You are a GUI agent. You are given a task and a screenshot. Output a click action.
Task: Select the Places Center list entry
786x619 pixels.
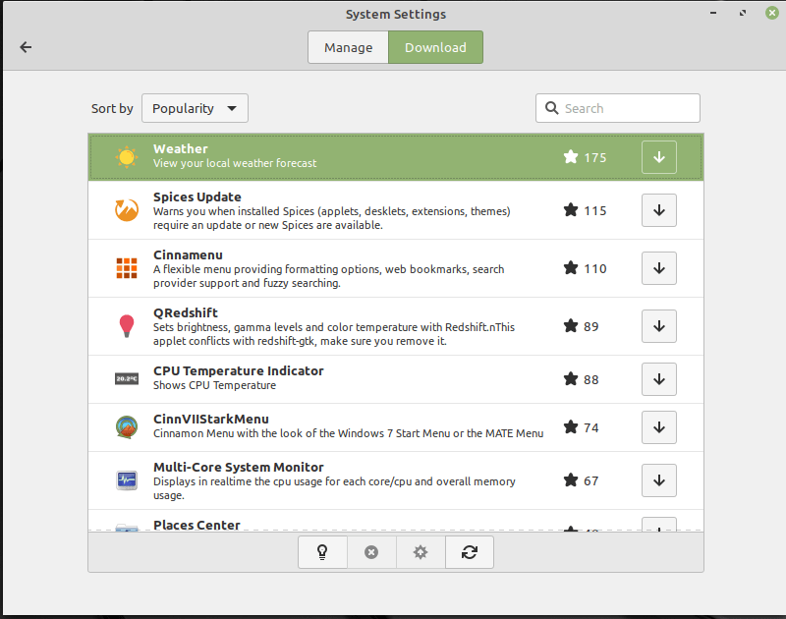(x=295, y=525)
